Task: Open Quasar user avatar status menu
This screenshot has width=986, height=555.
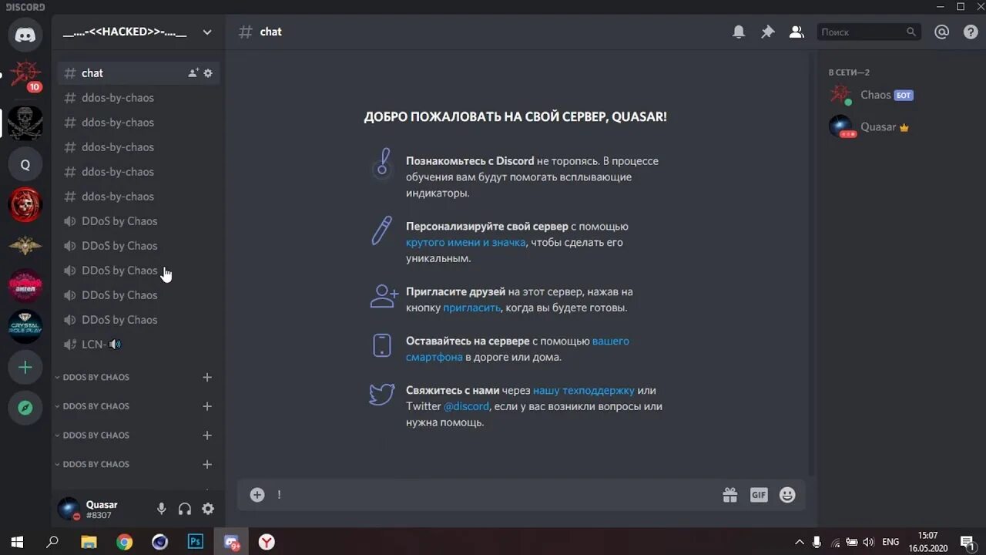Action: tap(69, 509)
